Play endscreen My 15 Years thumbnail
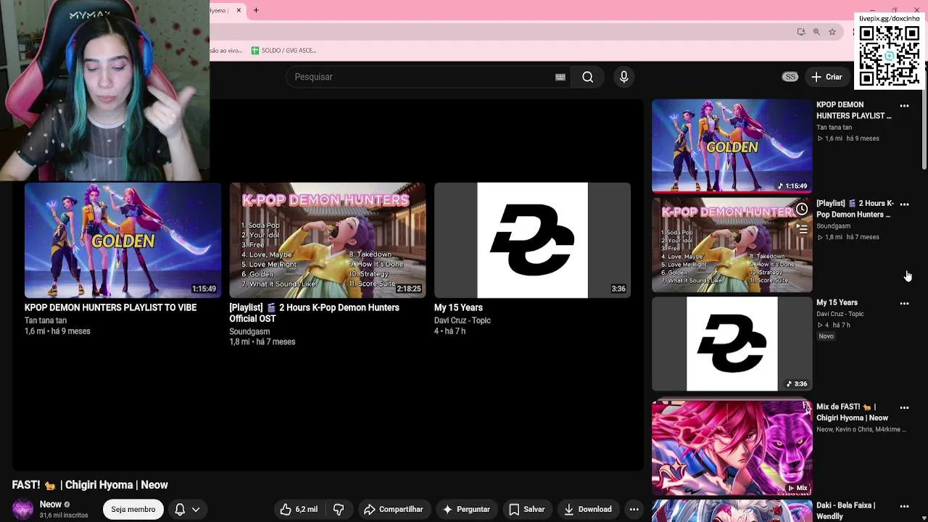The height and width of the screenshot is (522, 928). tap(532, 240)
